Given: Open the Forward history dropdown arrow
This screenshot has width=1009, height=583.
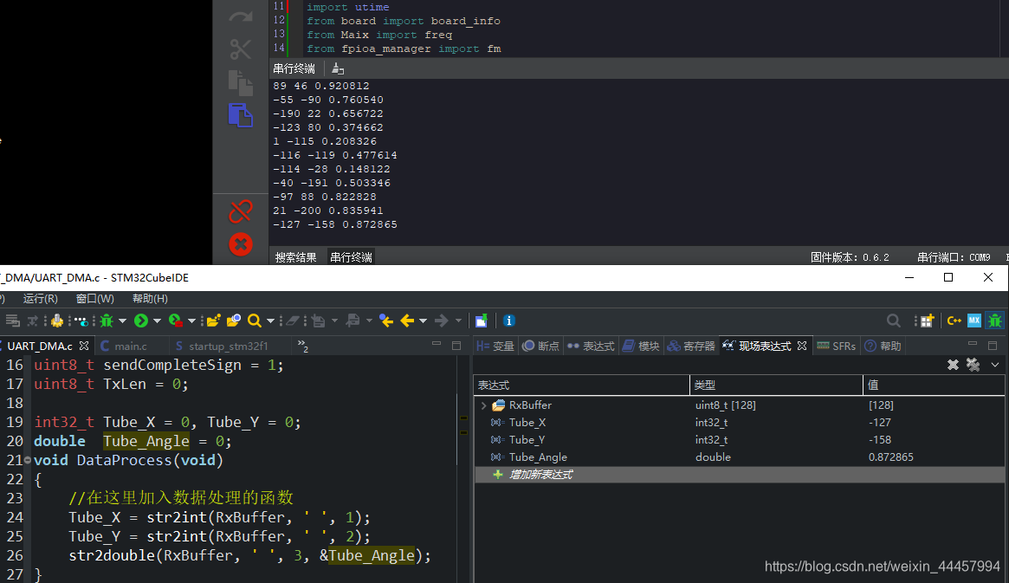Looking at the screenshot, I should tap(458, 321).
